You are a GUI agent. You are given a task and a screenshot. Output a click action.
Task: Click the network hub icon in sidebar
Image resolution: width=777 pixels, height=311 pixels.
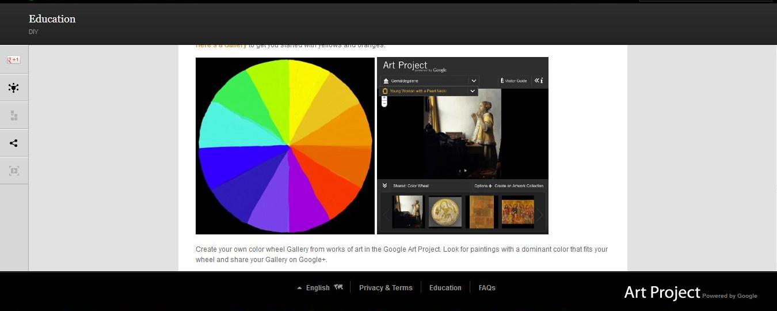click(14, 88)
